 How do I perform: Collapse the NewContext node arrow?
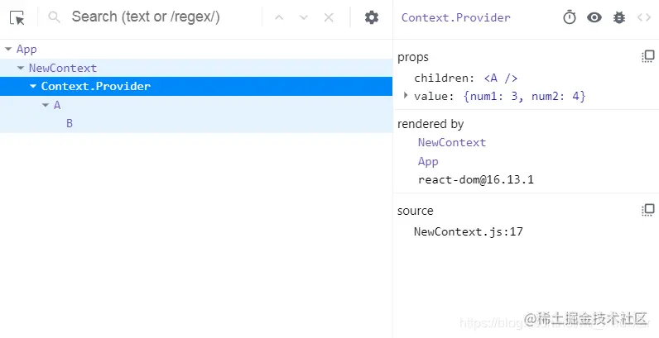(x=20, y=68)
